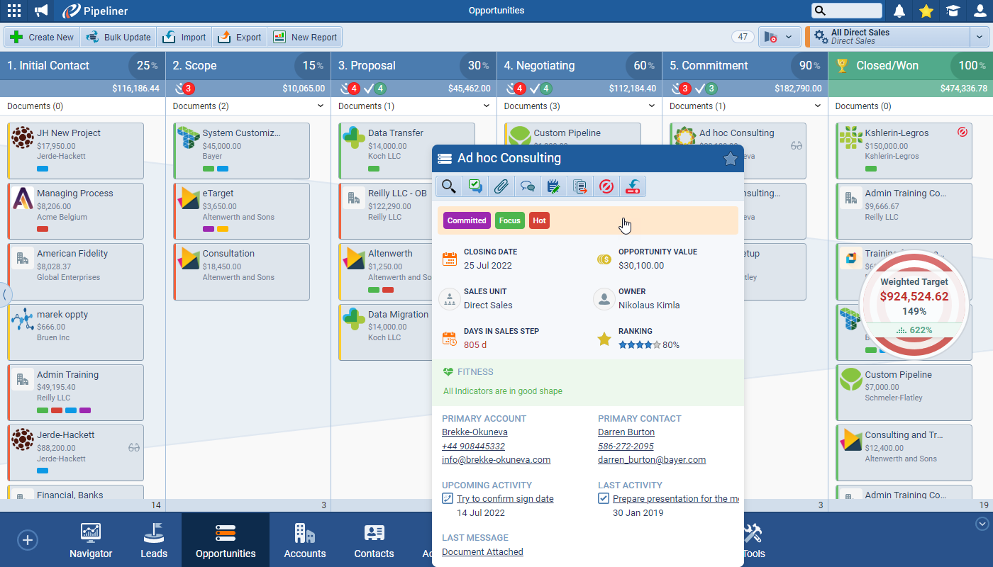Open the graduation cap learning icon

[x=952, y=11]
